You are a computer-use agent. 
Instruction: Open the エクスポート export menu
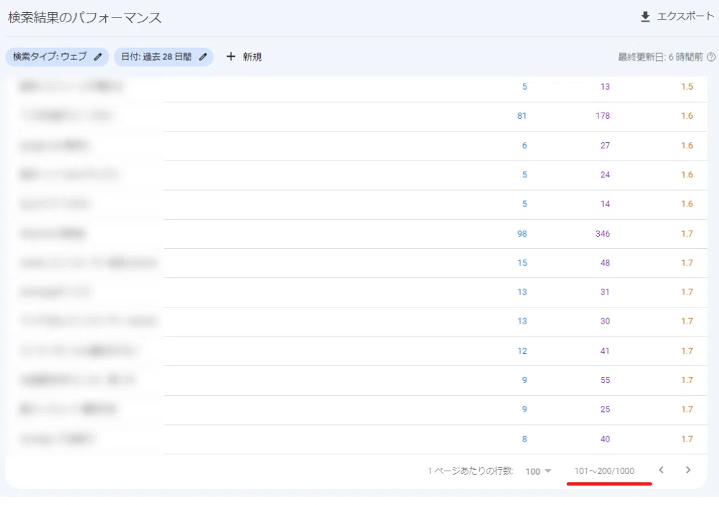click(677, 17)
